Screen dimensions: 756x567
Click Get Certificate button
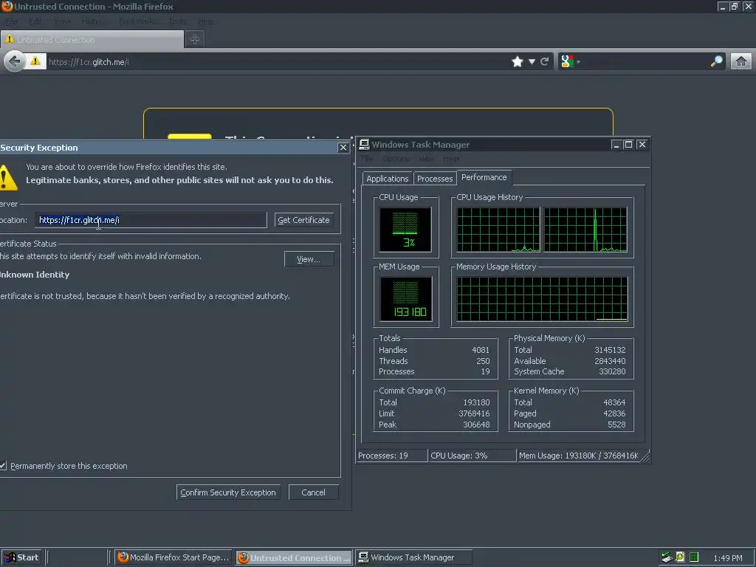click(303, 220)
